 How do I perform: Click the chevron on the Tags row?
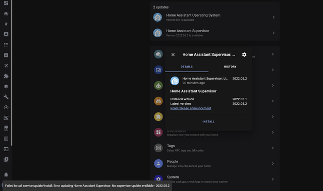[x=273, y=148]
